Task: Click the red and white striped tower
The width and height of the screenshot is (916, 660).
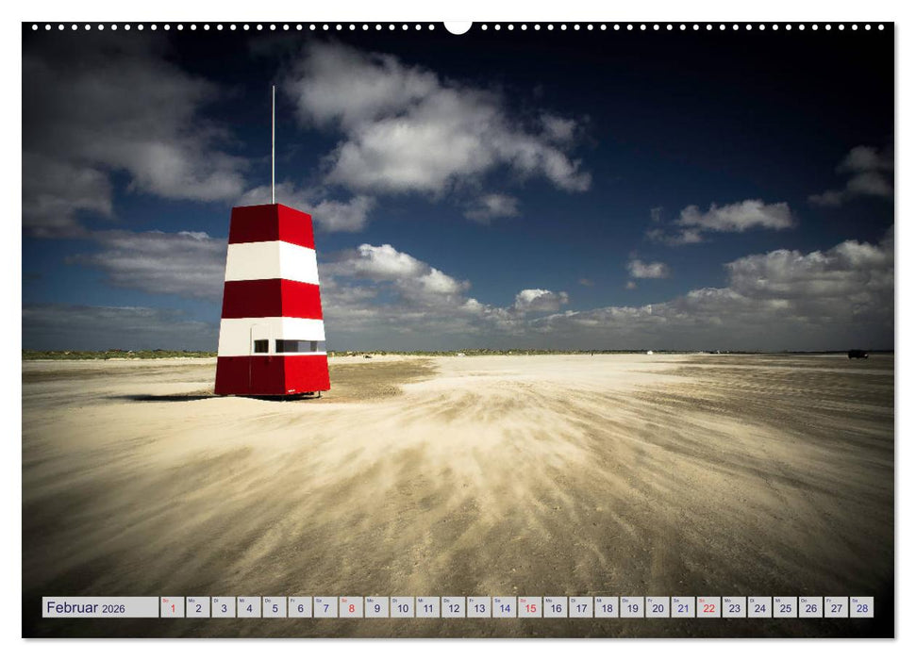Action: point(272,302)
